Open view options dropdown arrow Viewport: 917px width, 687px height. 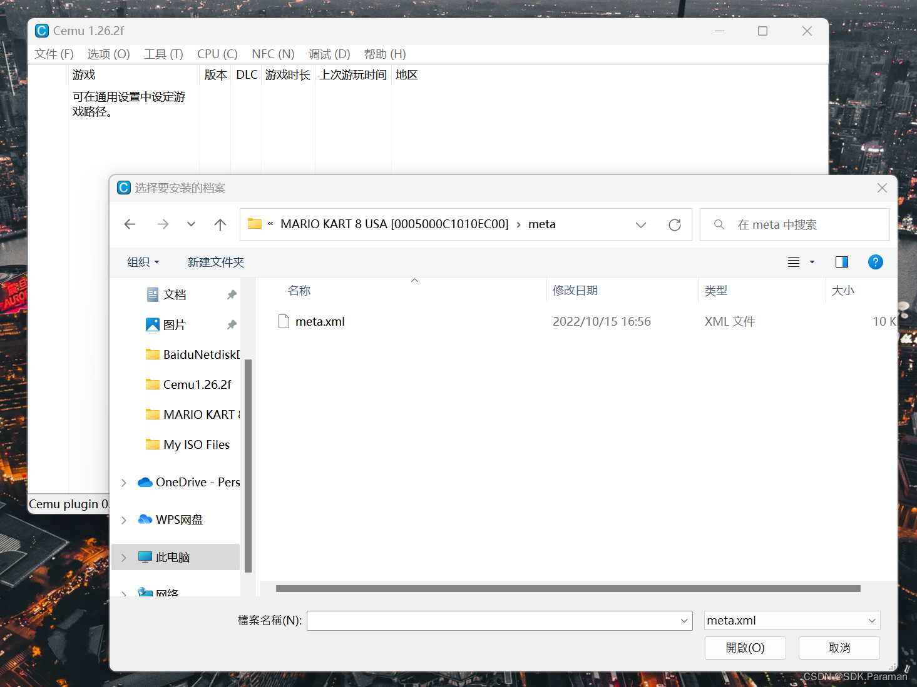tap(812, 262)
